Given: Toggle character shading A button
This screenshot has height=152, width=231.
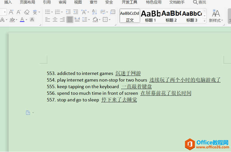Looking at the screenshot, I should (x=32, y=19).
